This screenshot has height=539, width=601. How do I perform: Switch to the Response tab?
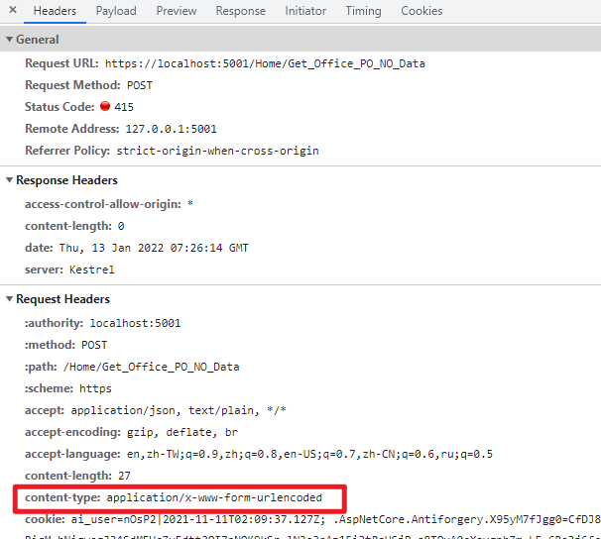(x=240, y=11)
